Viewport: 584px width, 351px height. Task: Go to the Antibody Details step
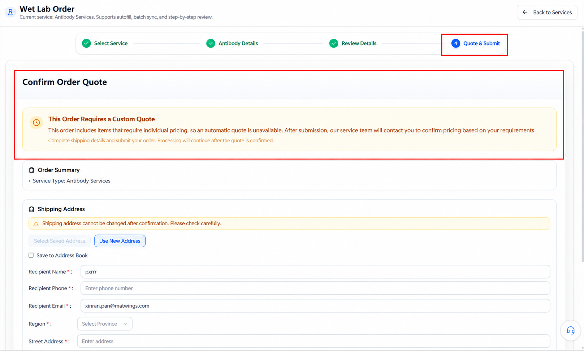(232, 43)
